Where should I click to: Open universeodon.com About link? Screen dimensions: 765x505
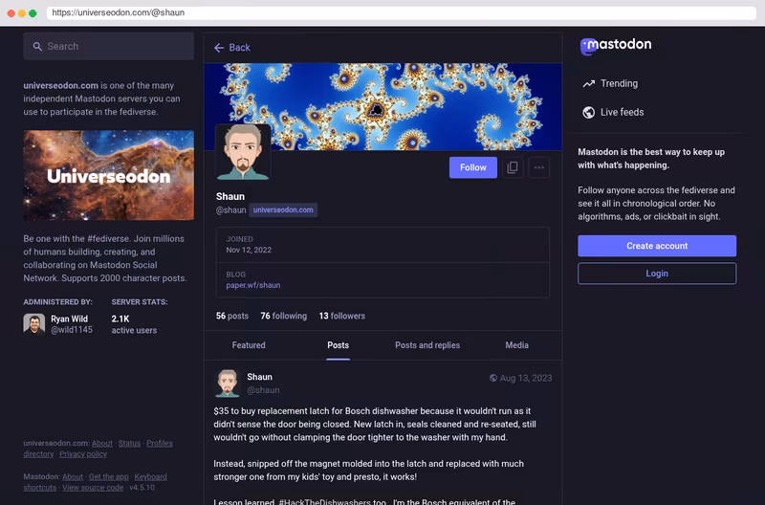pos(102,443)
